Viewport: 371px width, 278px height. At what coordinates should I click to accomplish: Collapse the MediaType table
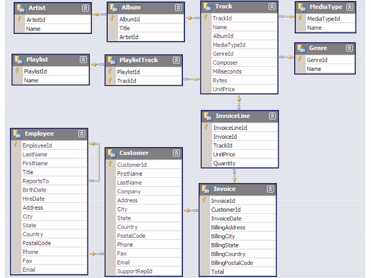tap(350, 7)
